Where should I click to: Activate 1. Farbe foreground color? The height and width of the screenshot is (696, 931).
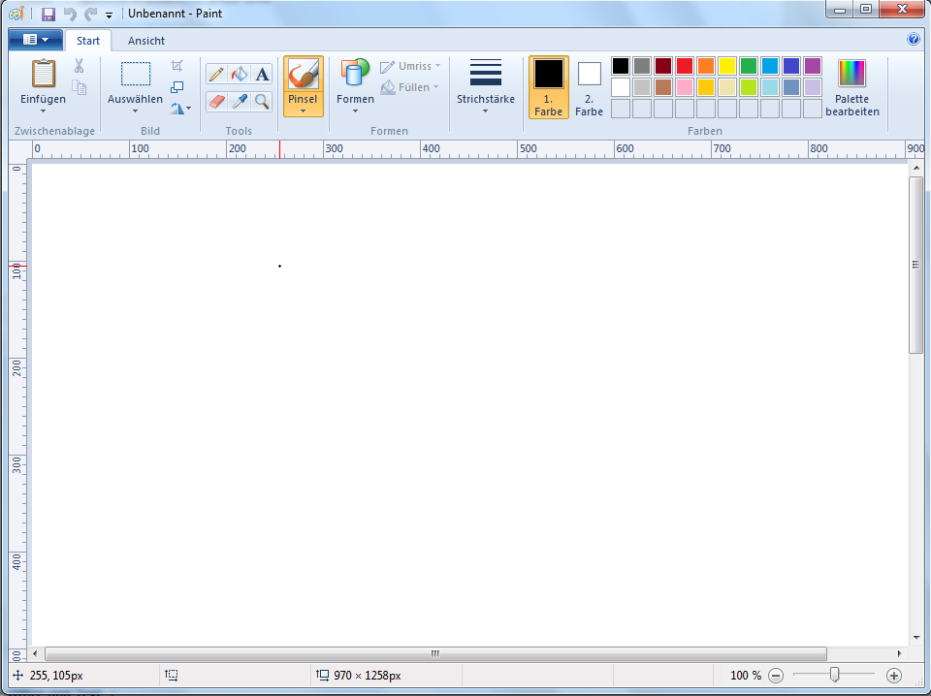tap(549, 87)
